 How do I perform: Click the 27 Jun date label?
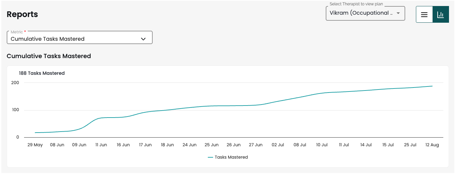click(x=256, y=145)
